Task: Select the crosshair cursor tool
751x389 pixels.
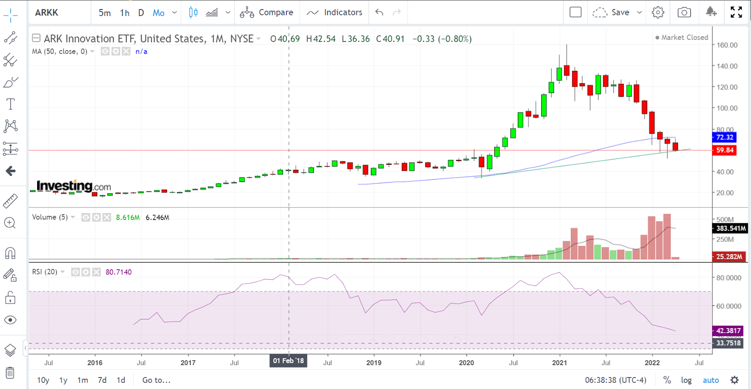Action: point(10,15)
